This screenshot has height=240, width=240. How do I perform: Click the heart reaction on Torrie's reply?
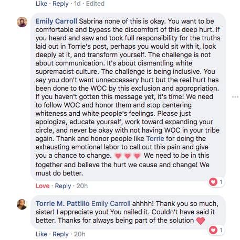point(213,230)
